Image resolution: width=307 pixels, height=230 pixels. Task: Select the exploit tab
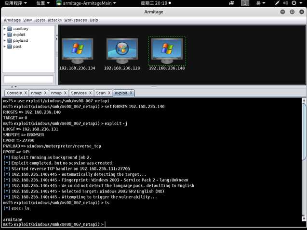121,93
